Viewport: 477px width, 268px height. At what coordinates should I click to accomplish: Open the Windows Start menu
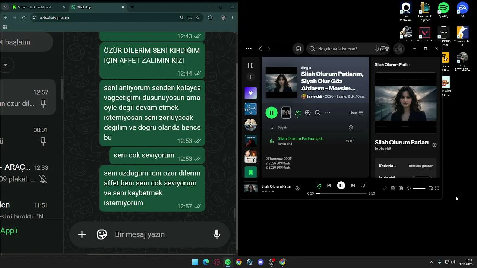click(x=195, y=262)
